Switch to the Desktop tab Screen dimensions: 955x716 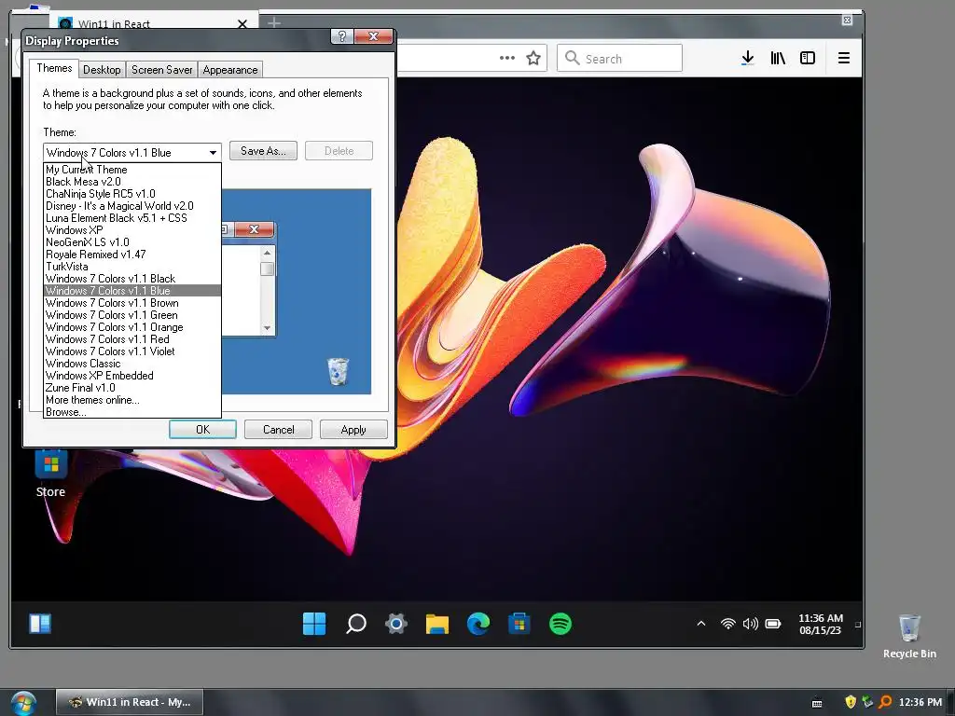(102, 69)
